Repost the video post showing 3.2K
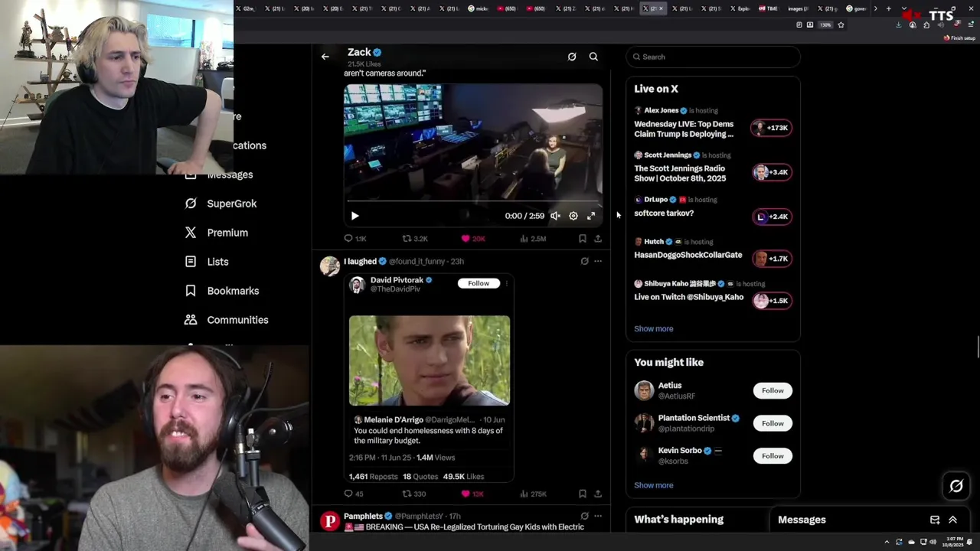The width and height of the screenshot is (980, 551). pyautogui.click(x=415, y=239)
